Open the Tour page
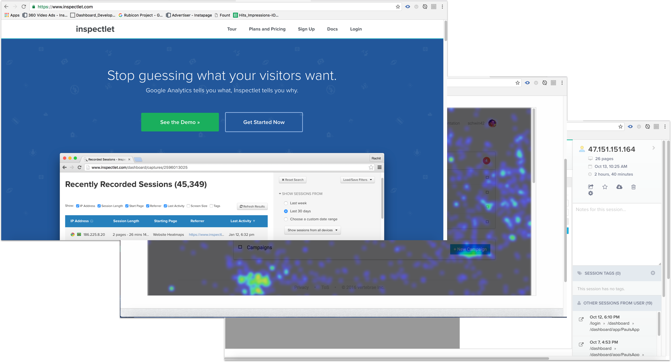Screen dimensions: 671x362 tap(232, 29)
